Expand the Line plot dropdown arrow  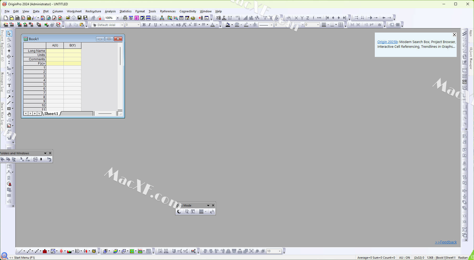(24, 251)
